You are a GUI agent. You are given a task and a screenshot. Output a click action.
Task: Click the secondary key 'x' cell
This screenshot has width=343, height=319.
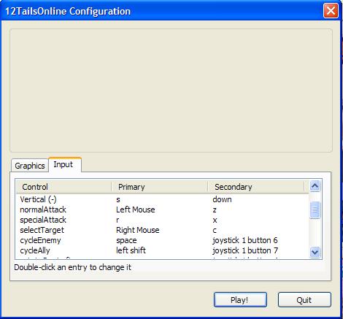point(215,220)
